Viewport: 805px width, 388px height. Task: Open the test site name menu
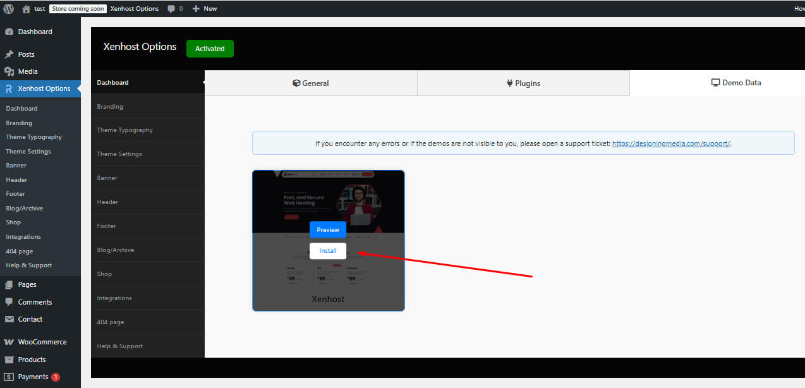[33, 9]
